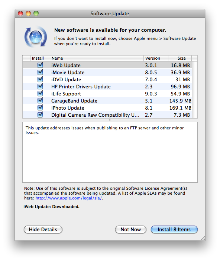
Task: Sort list by Name column header
Action: [x=97, y=58]
